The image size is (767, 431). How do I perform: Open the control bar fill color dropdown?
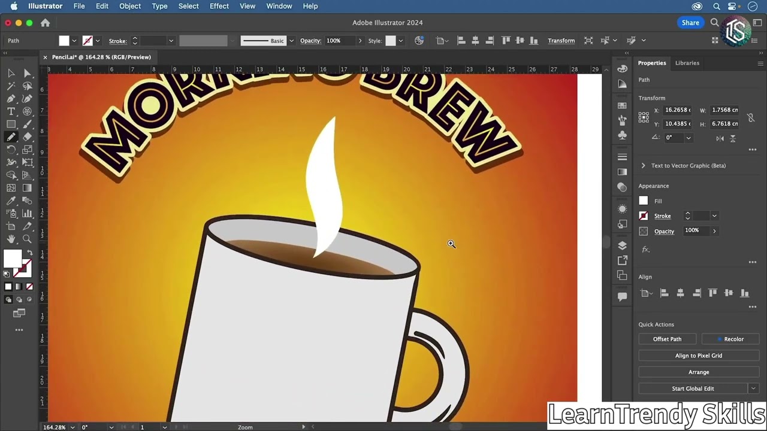74,41
